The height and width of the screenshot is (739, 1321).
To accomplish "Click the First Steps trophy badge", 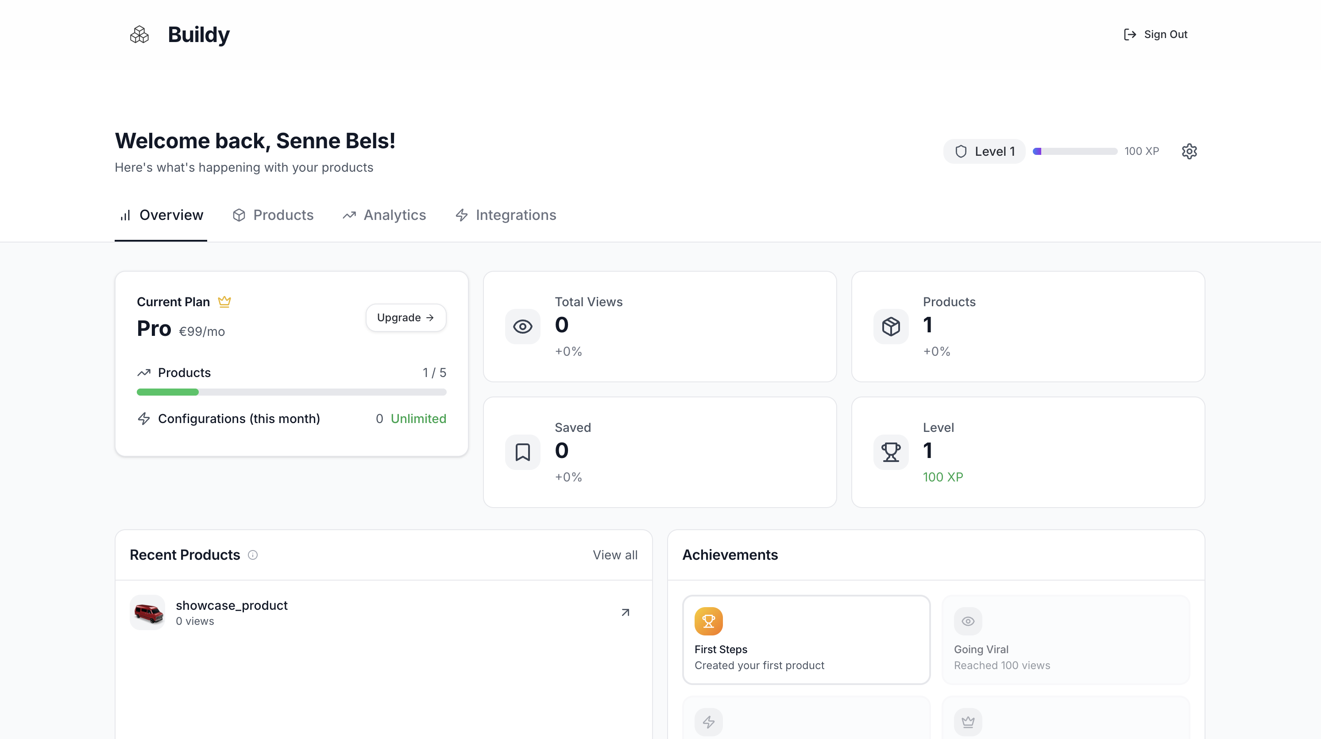I will click(708, 621).
